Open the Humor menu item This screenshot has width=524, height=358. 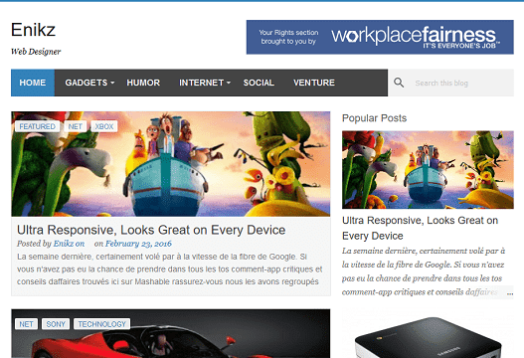(143, 83)
